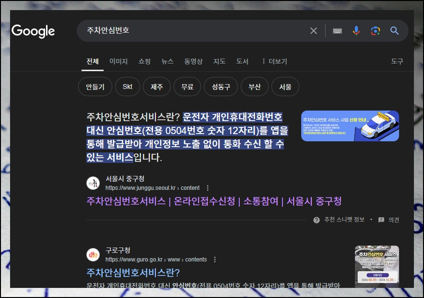This screenshot has height=298, width=424.
Task: Click the 구로구청 site name
Action: [118, 250]
